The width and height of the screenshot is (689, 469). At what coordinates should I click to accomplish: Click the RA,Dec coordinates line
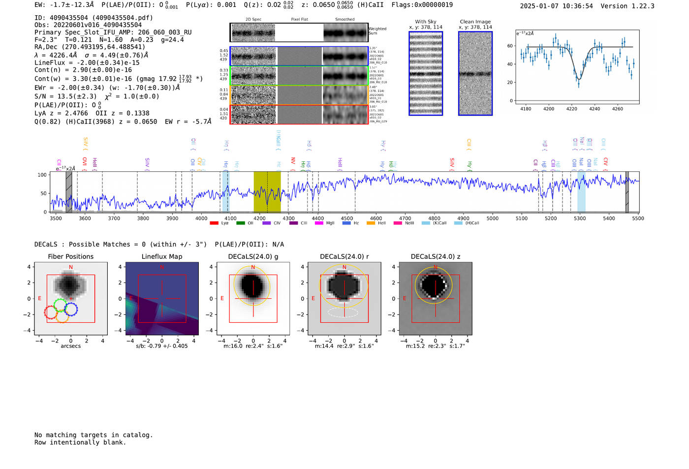90,47
